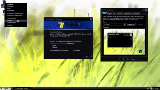
Task: Close the Display Properties window
Action: tap(146, 10)
